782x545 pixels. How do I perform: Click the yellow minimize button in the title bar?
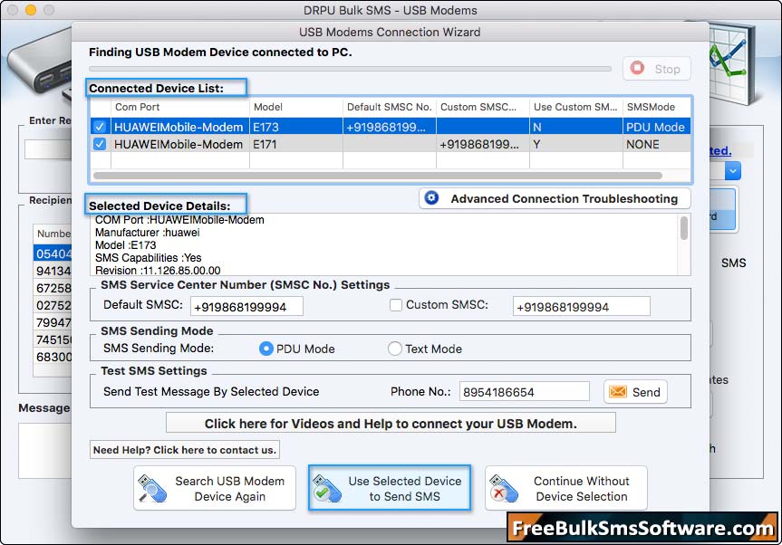click(x=31, y=10)
